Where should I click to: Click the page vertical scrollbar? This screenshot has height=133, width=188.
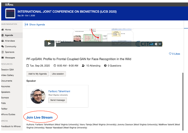click(x=183, y=101)
